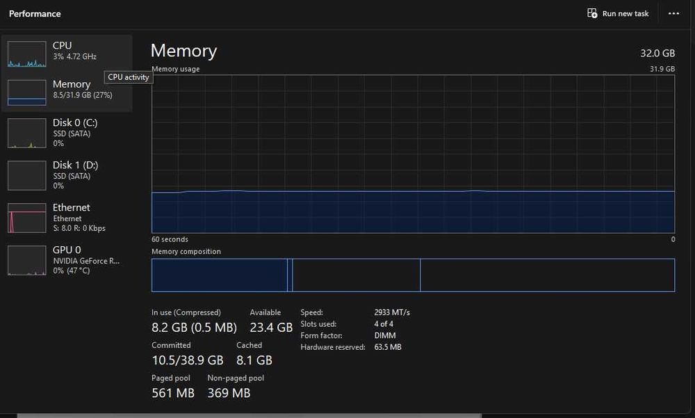Click the horizontal scrollbar at the bottom

249,416
